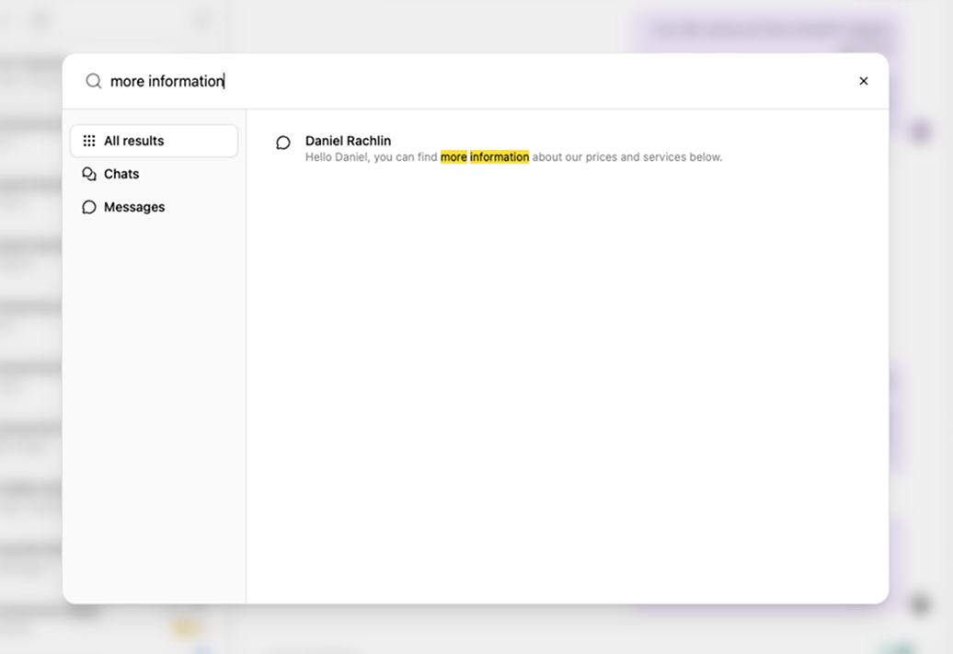Select the All results filter
This screenshot has width=953, height=654.
(x=154, y=141)
